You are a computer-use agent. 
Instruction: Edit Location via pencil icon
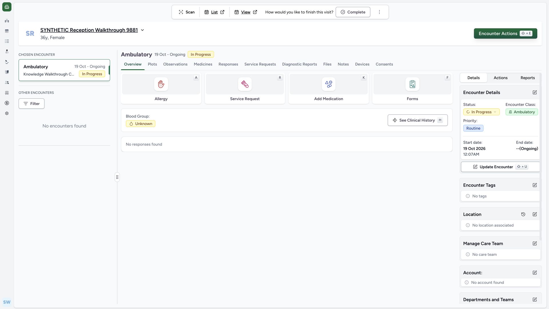(535, 214)
